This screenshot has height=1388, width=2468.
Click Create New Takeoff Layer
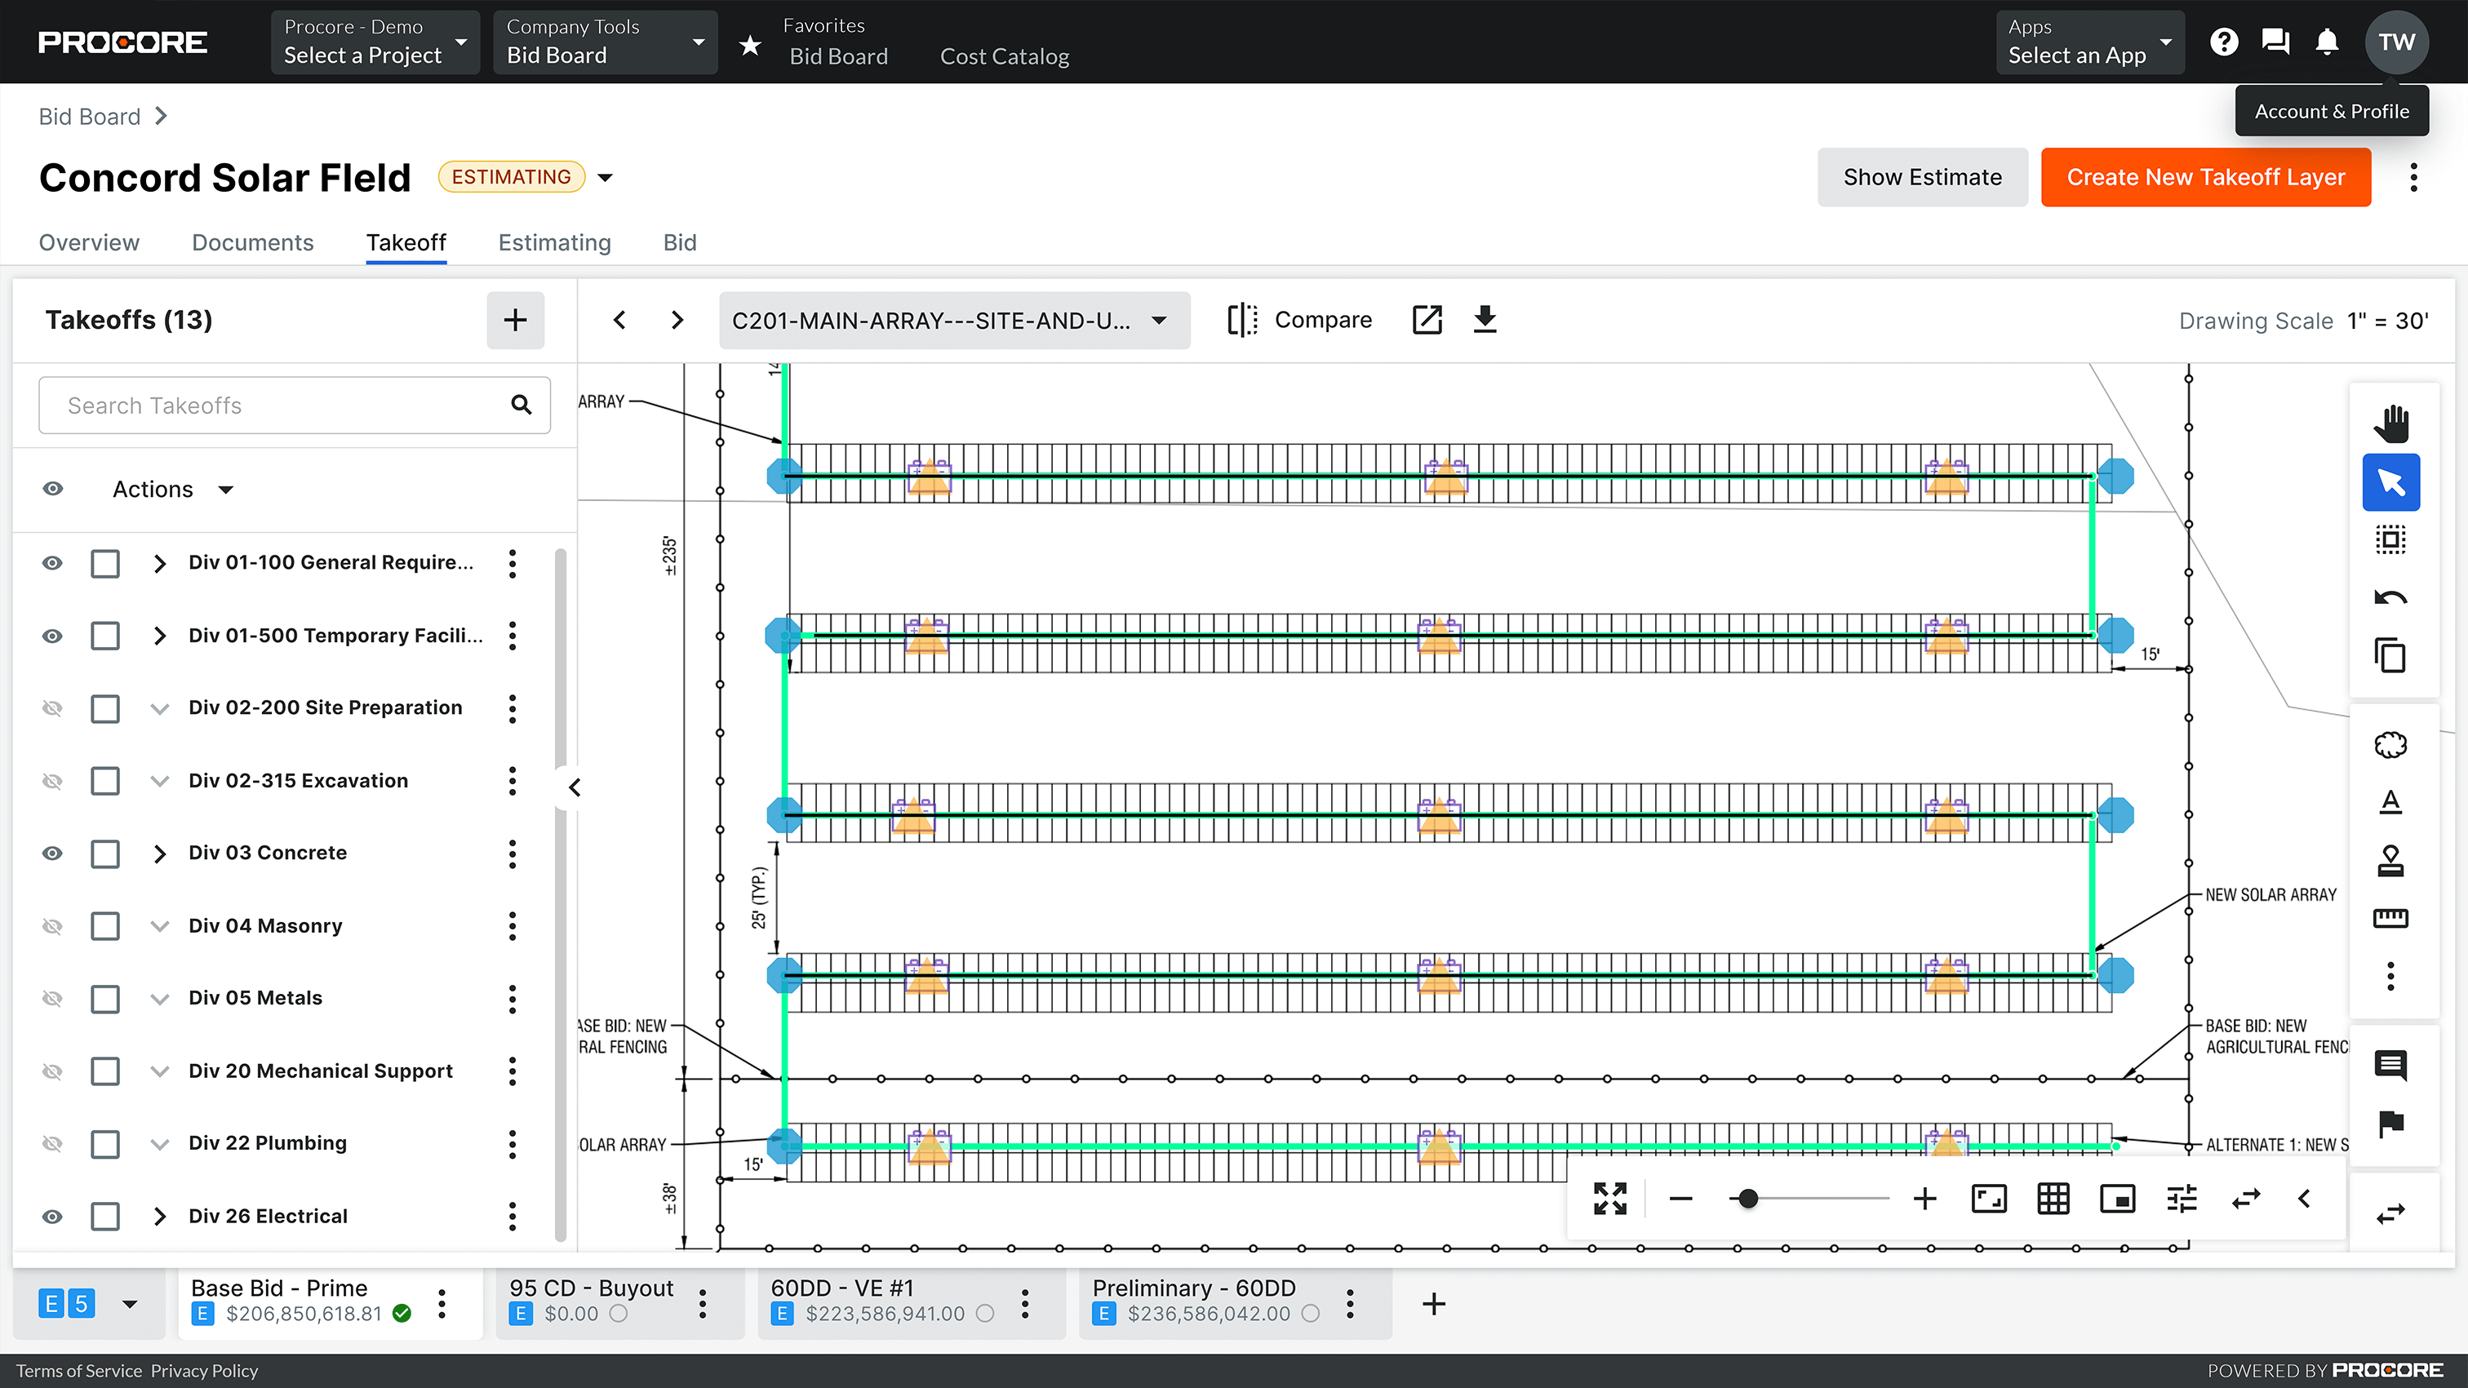(x=2205, y=177)
